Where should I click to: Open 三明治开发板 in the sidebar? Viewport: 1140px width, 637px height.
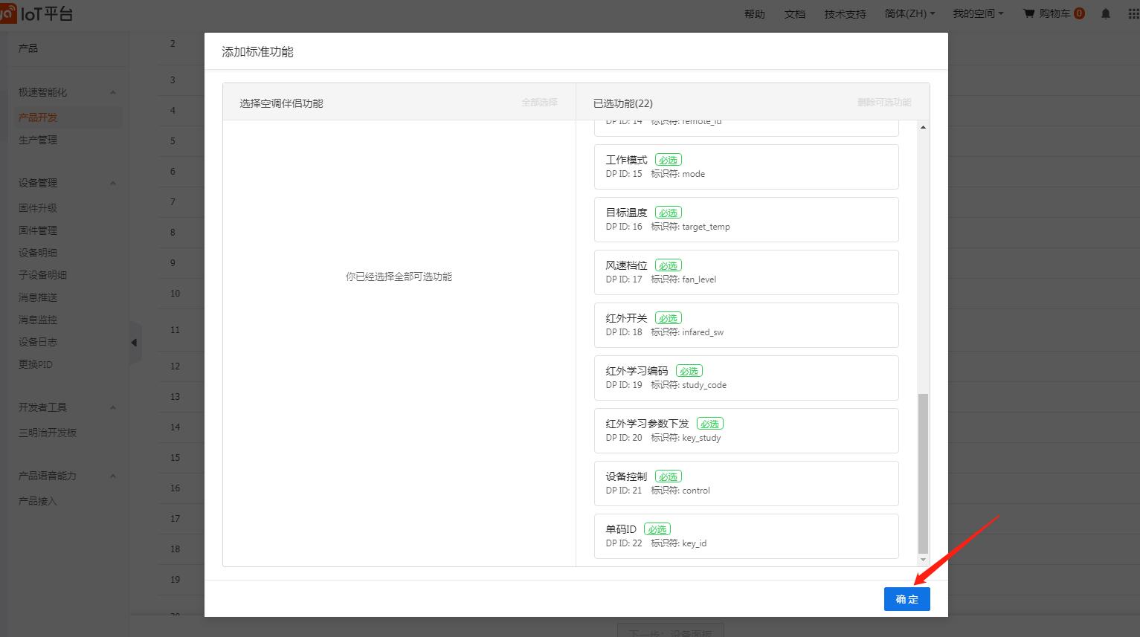point(48,433)
